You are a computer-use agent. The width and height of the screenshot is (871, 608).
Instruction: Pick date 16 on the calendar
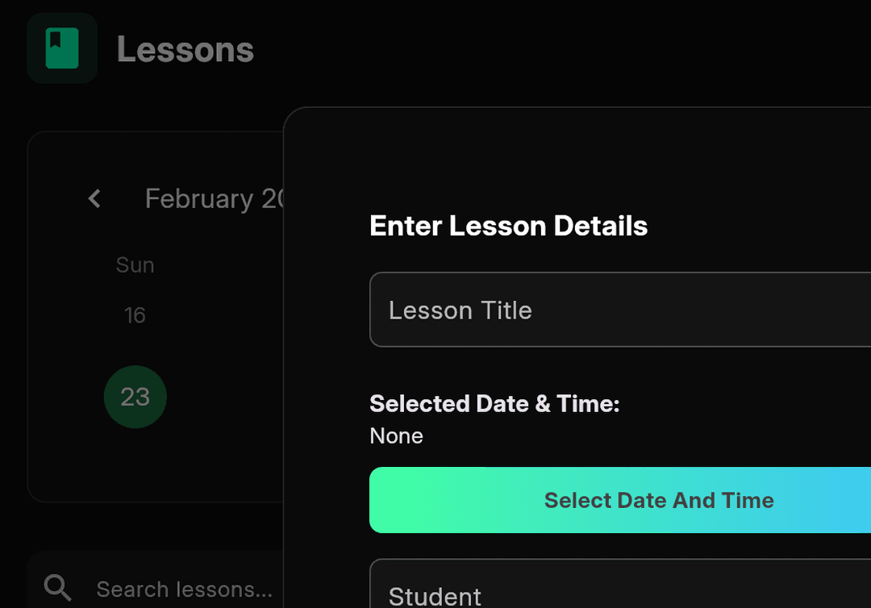click(135, 314)
